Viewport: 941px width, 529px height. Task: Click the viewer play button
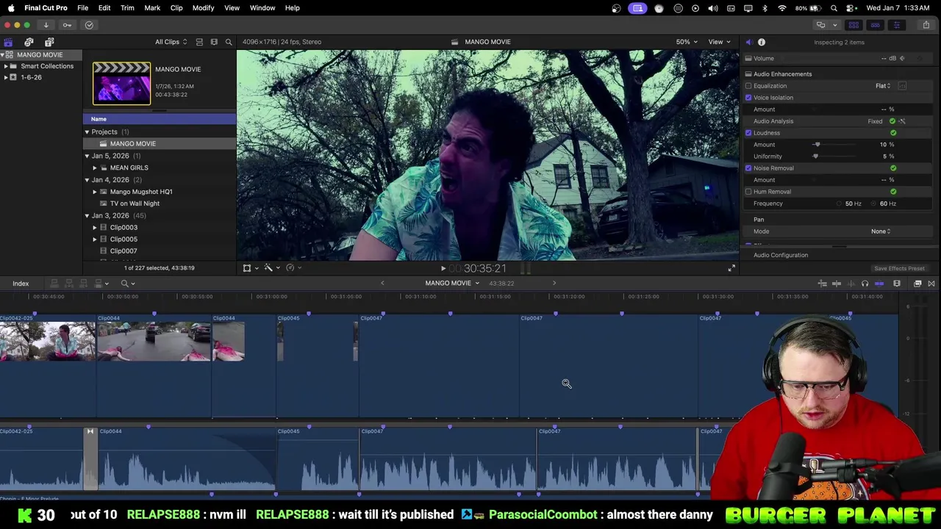pos(443,269)
